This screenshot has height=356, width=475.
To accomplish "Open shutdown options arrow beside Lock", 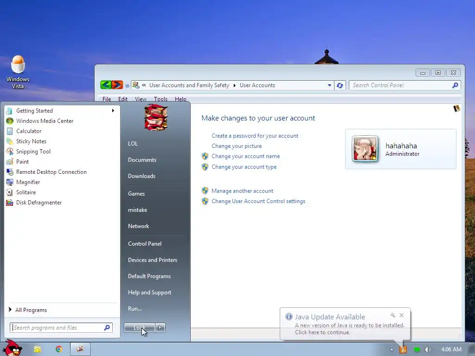I will (160, 328).
